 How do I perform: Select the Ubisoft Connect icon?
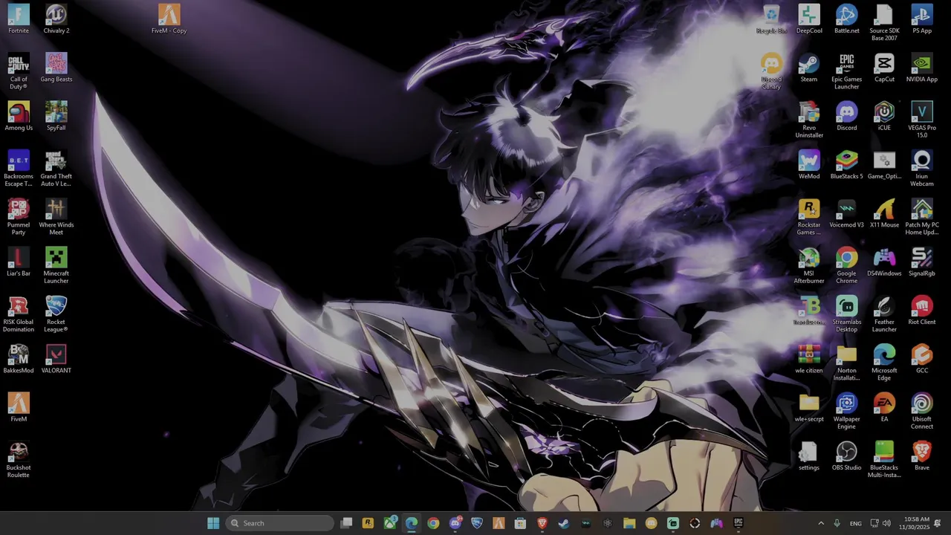[922, 411]
